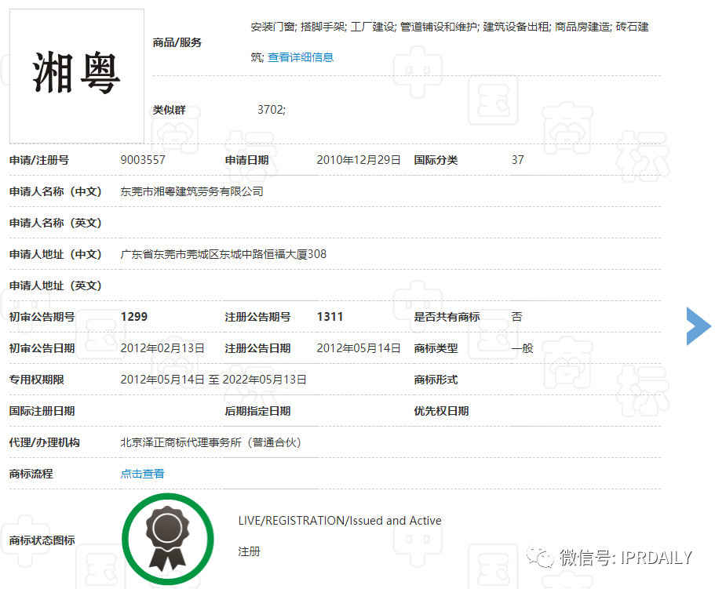The height and width of the screenshot is (589, 715).
Task: Select agency 北京泽正商标代理事务所（普通合伙）
Action: point(210,442)
